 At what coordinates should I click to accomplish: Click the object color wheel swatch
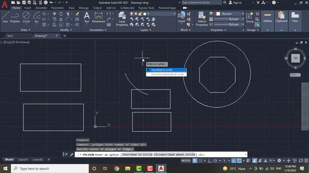(211, 13)
